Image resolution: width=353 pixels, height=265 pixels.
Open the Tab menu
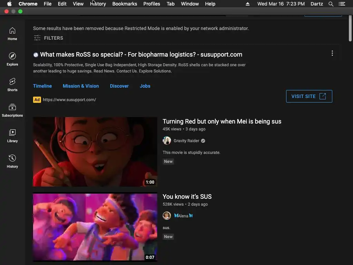170,4
